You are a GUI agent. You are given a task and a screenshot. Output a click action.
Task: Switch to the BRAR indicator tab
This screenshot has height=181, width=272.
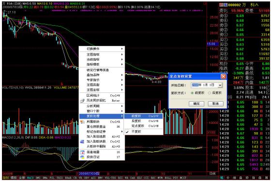point(68,178)
